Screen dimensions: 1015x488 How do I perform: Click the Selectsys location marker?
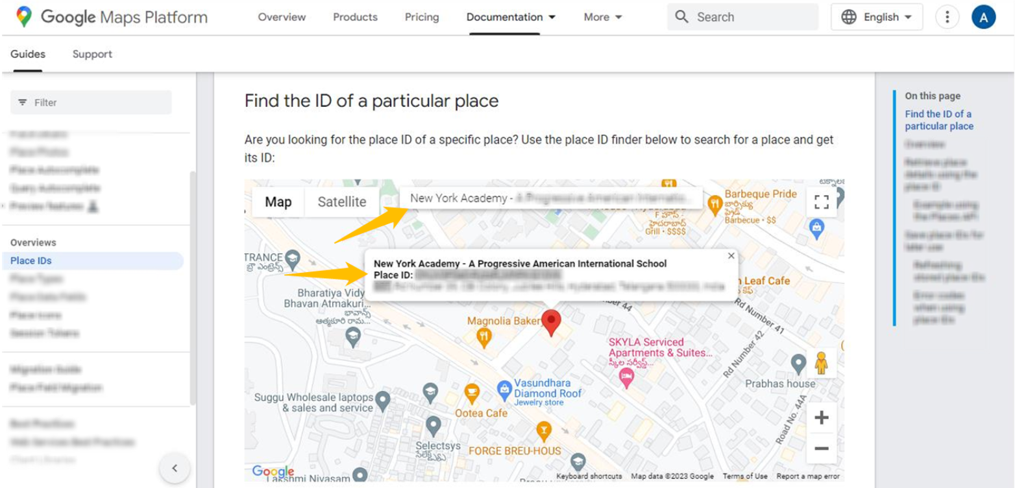click(x=434, y=426)
